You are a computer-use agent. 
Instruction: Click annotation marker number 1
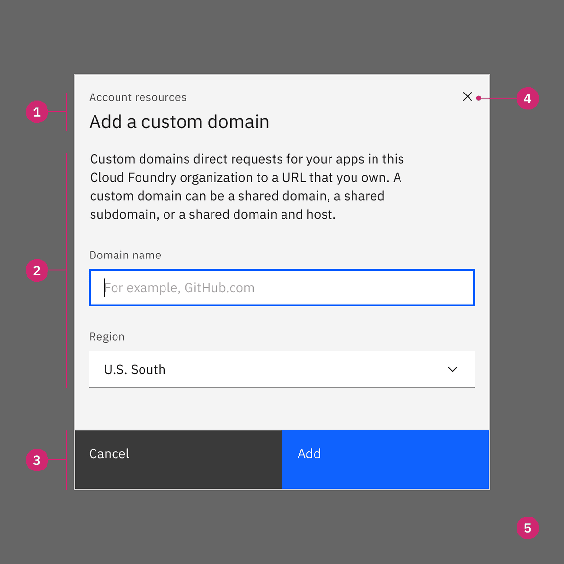coord(37,112)
